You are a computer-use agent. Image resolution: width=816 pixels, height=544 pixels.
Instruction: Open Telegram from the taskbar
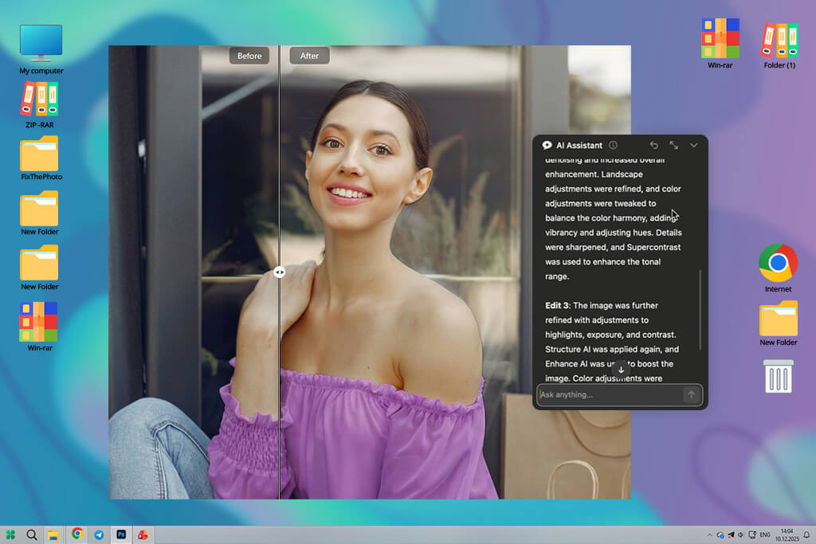99,534
